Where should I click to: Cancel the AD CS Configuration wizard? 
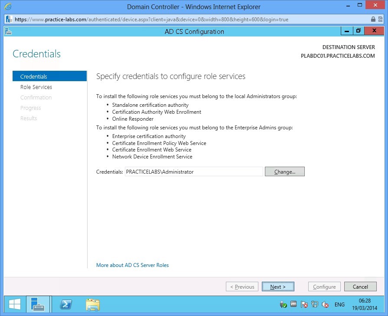coord(360,286)
